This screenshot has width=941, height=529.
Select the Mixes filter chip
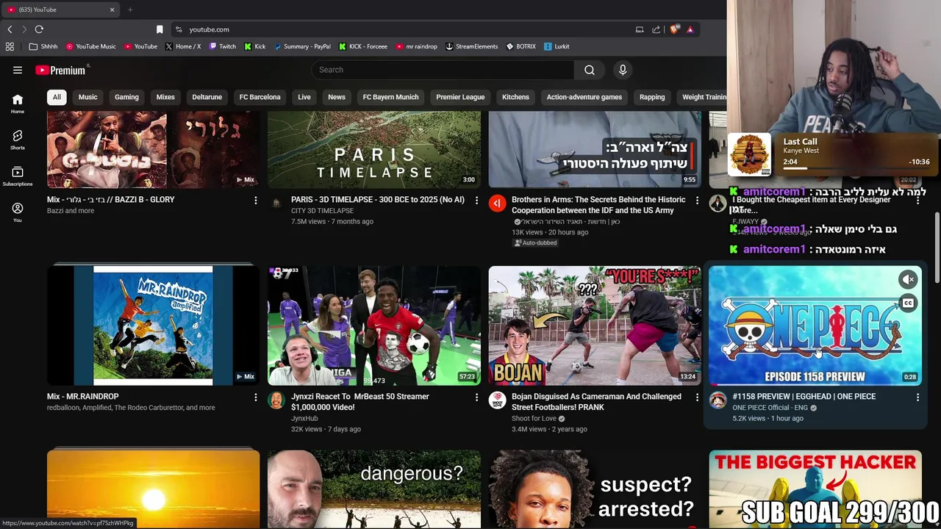[165, 97]
